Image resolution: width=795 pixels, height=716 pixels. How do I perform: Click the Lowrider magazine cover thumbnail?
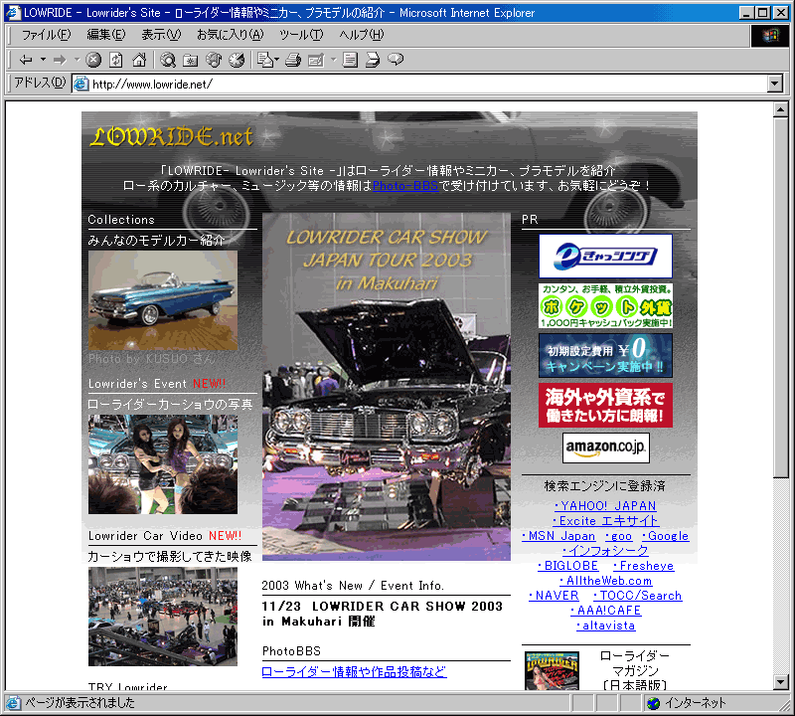click(552, 670)
